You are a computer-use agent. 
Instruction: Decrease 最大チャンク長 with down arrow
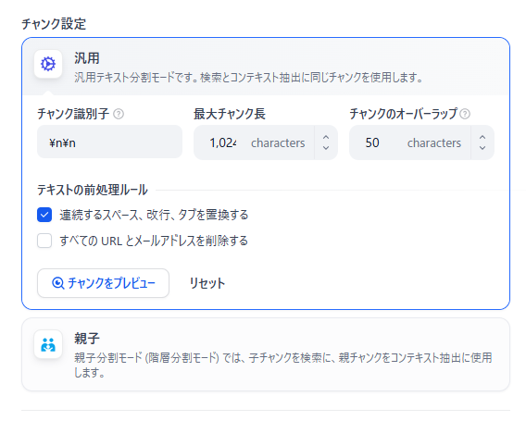[x=326, y=148]
